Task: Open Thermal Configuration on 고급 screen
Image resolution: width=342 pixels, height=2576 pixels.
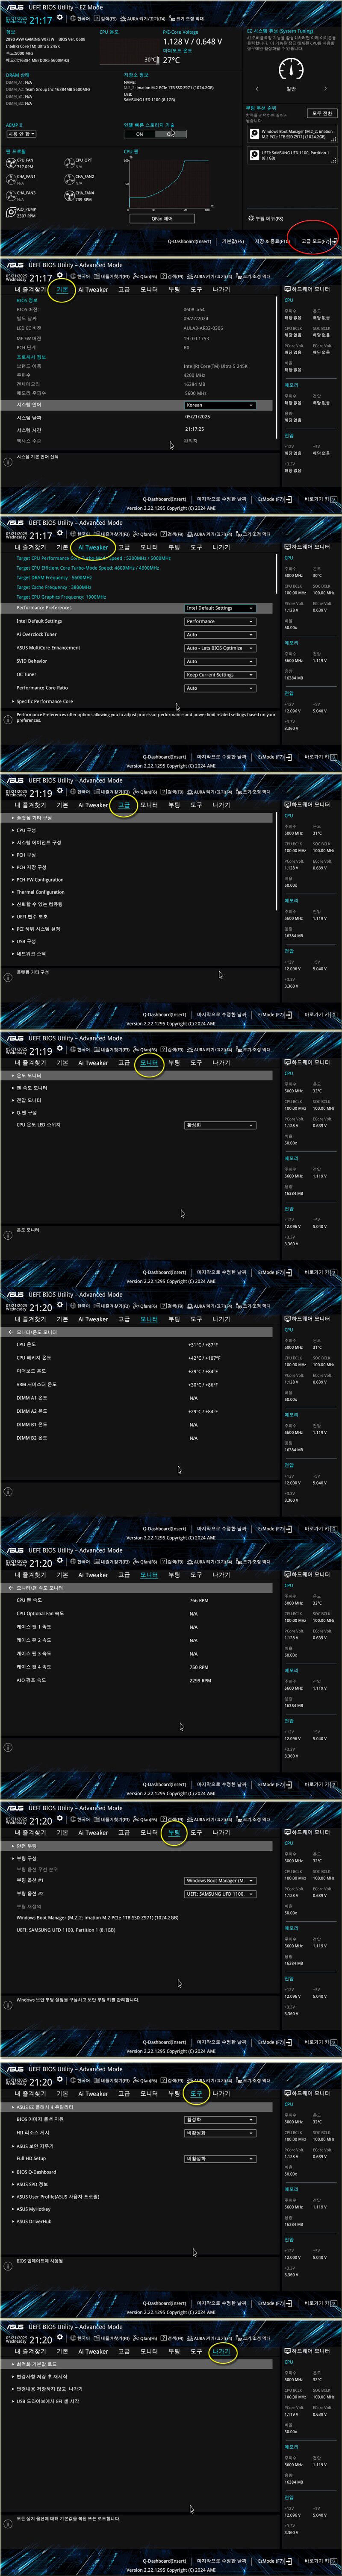Action: (x=40, y=892)
